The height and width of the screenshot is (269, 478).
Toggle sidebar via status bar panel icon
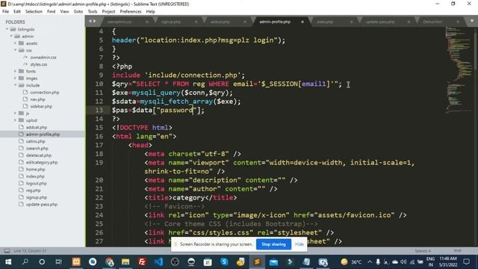pyautogui.click(x=7, y=251)
